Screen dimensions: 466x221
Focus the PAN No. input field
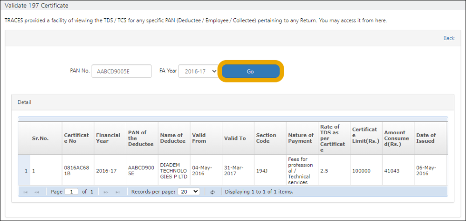[122, 71]
